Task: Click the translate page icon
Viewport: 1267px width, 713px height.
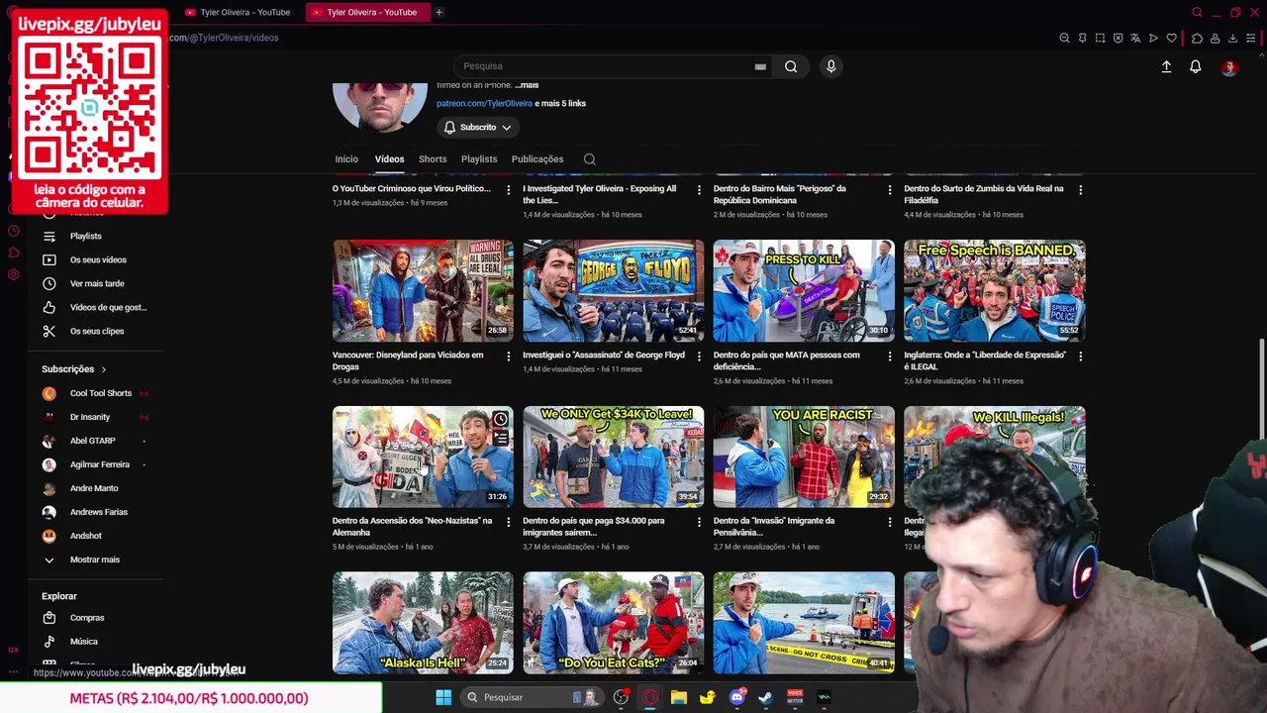Action: (1135, 39)
